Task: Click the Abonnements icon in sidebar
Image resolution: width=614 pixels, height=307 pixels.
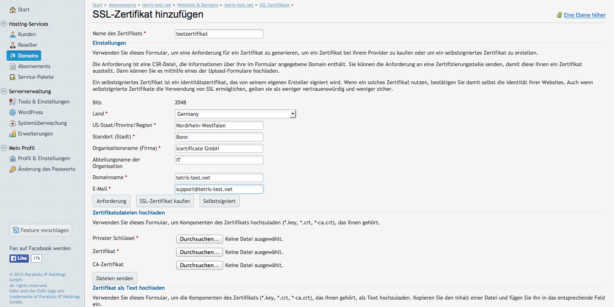Action: 13,67
